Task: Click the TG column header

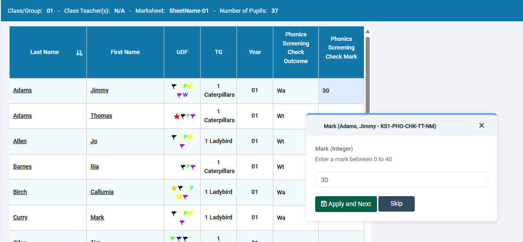Action: 218,52
